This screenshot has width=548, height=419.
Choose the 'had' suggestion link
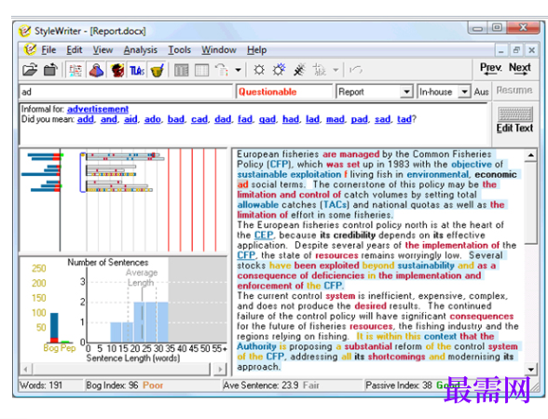tap(291, 119)
